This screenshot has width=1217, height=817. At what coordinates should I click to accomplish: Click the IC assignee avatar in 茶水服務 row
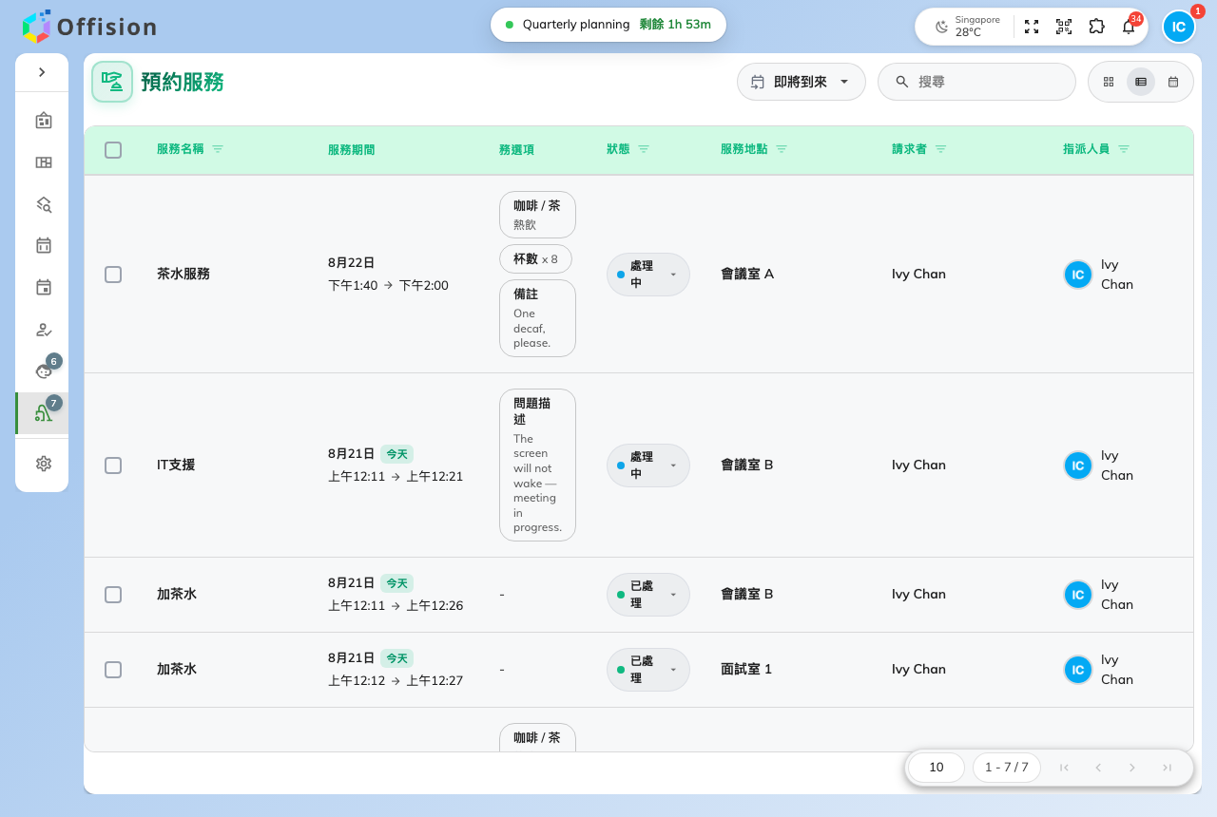coord(1078,275)
